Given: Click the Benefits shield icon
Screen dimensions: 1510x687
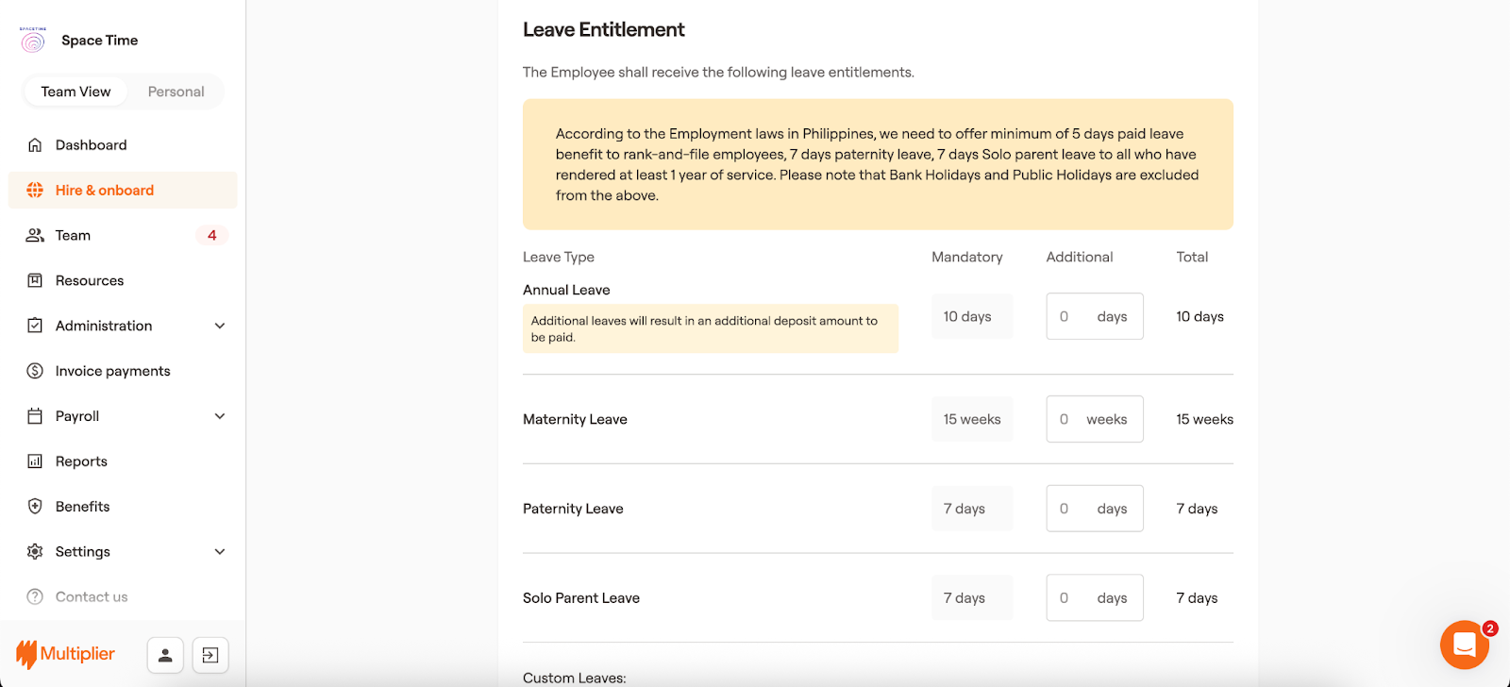Looking at the screenshot, I should click(x=35, y=507).
